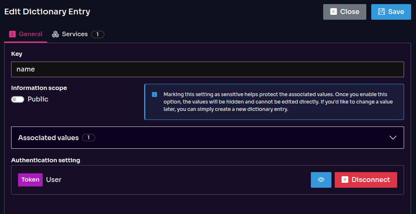Viewport: 416px width, 214px height.
Task: Click the blue info icon in the notice box
Action: coord(154,94)
